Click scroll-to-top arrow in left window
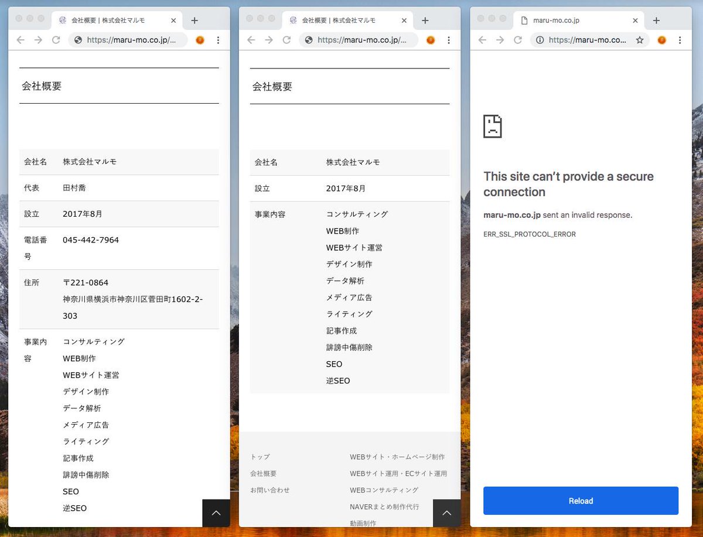Image resolution: width=703 pixels, height=537 pixels. pyautogui.click(x=216, y=513)
